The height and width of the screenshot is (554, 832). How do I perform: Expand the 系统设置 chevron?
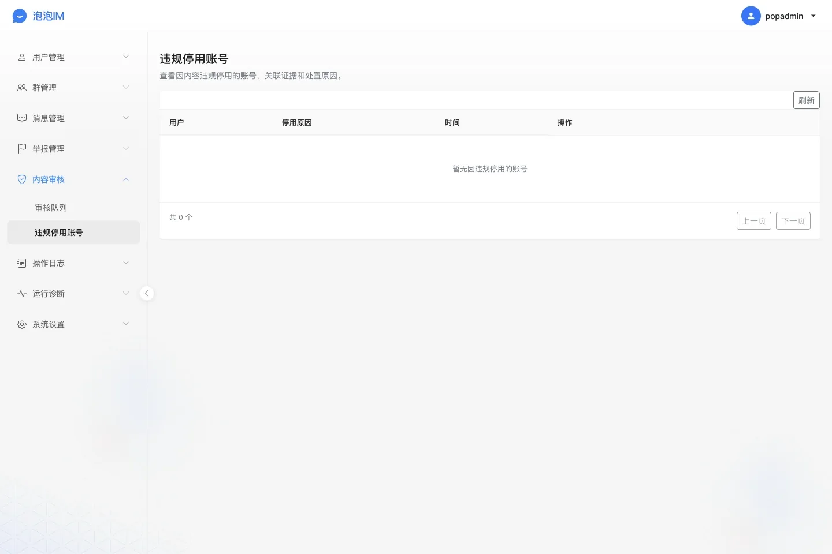coord(126,324)
